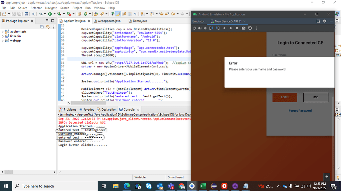
Task: Open the Refactor menu
Action: pyautogui.click(x=36, y=8)
